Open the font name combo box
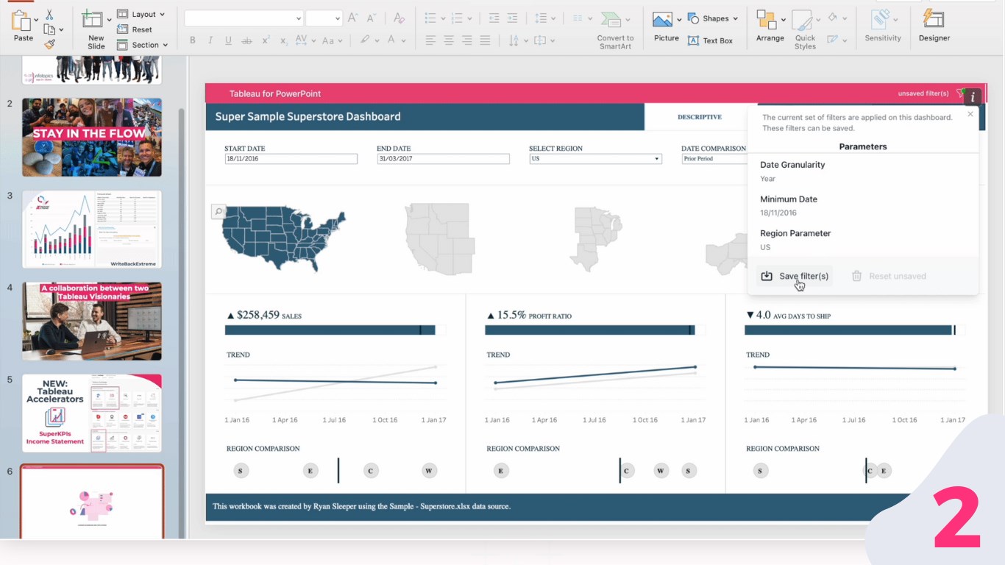Image resolution: width=1005 pixels, height=565 pixels. click(244, 18)
